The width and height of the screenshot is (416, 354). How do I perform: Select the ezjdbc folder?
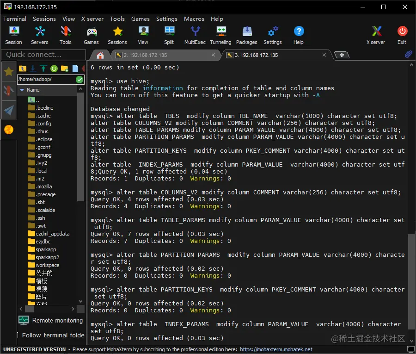[x=39, y=242]
